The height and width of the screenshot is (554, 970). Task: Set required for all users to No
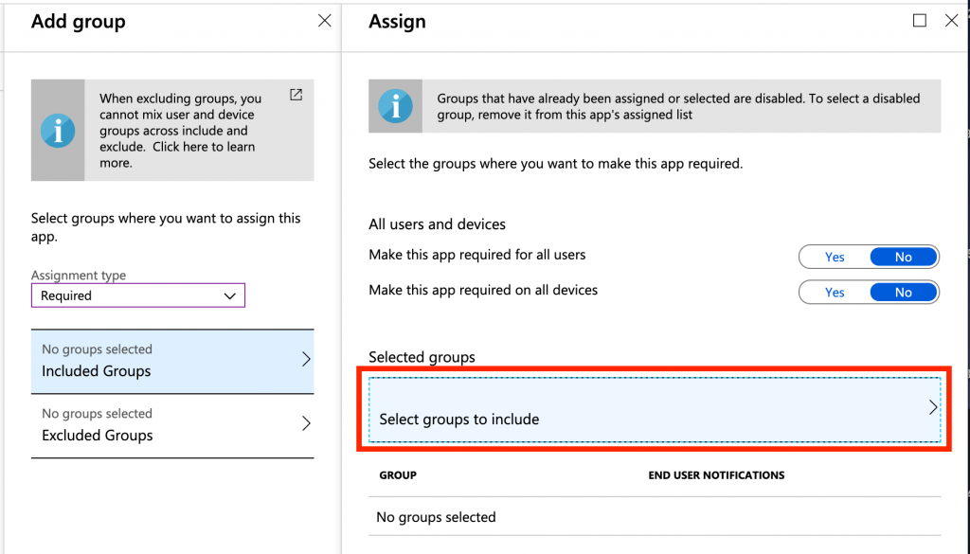(903, 257)
